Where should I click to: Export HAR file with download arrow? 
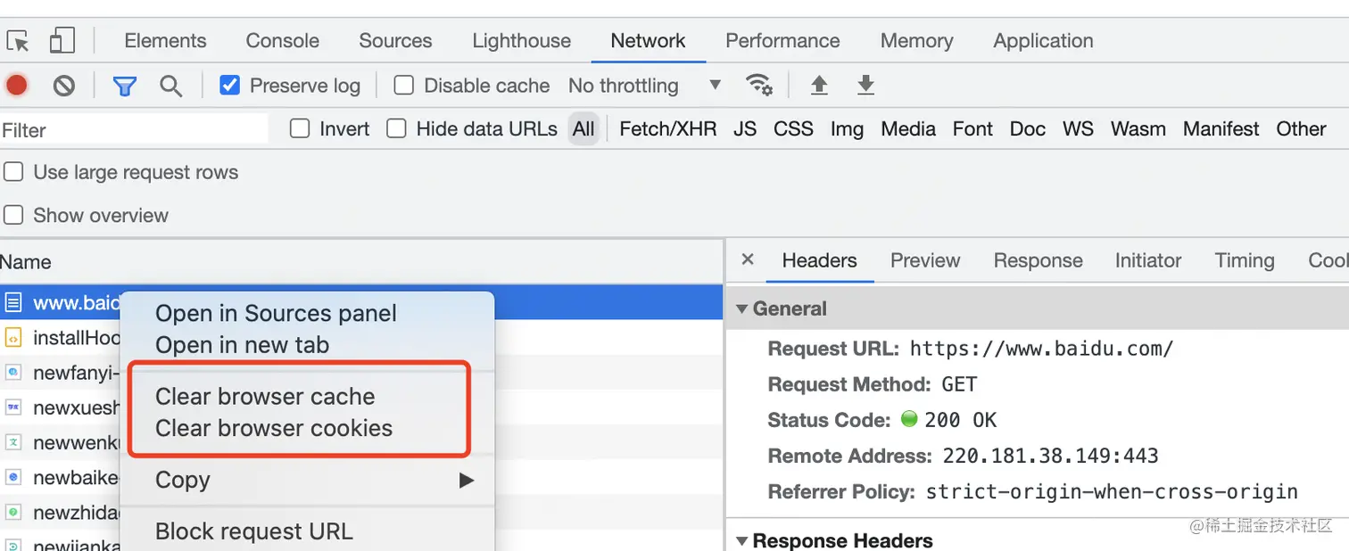click(865, 86)
